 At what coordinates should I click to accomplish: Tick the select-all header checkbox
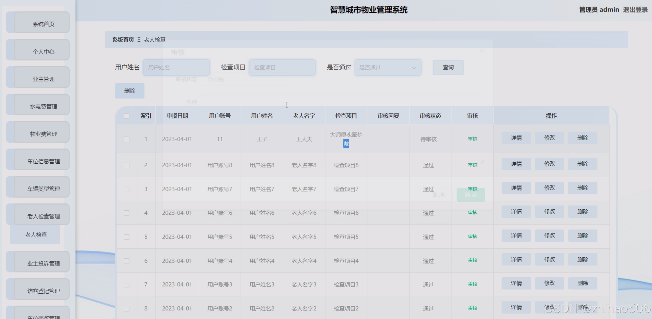(x=126, y=116)
